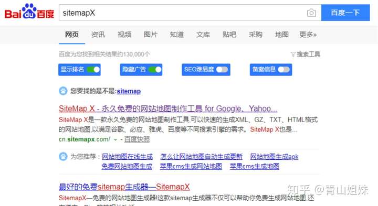
Task: Open the 采购 tab
Action: click(256, 35)
